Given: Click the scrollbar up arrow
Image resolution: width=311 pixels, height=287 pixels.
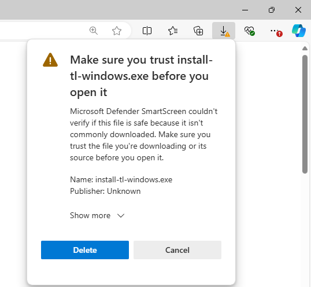Looking at the screenshot, I should pyautogui.click(x=305, y=48).
